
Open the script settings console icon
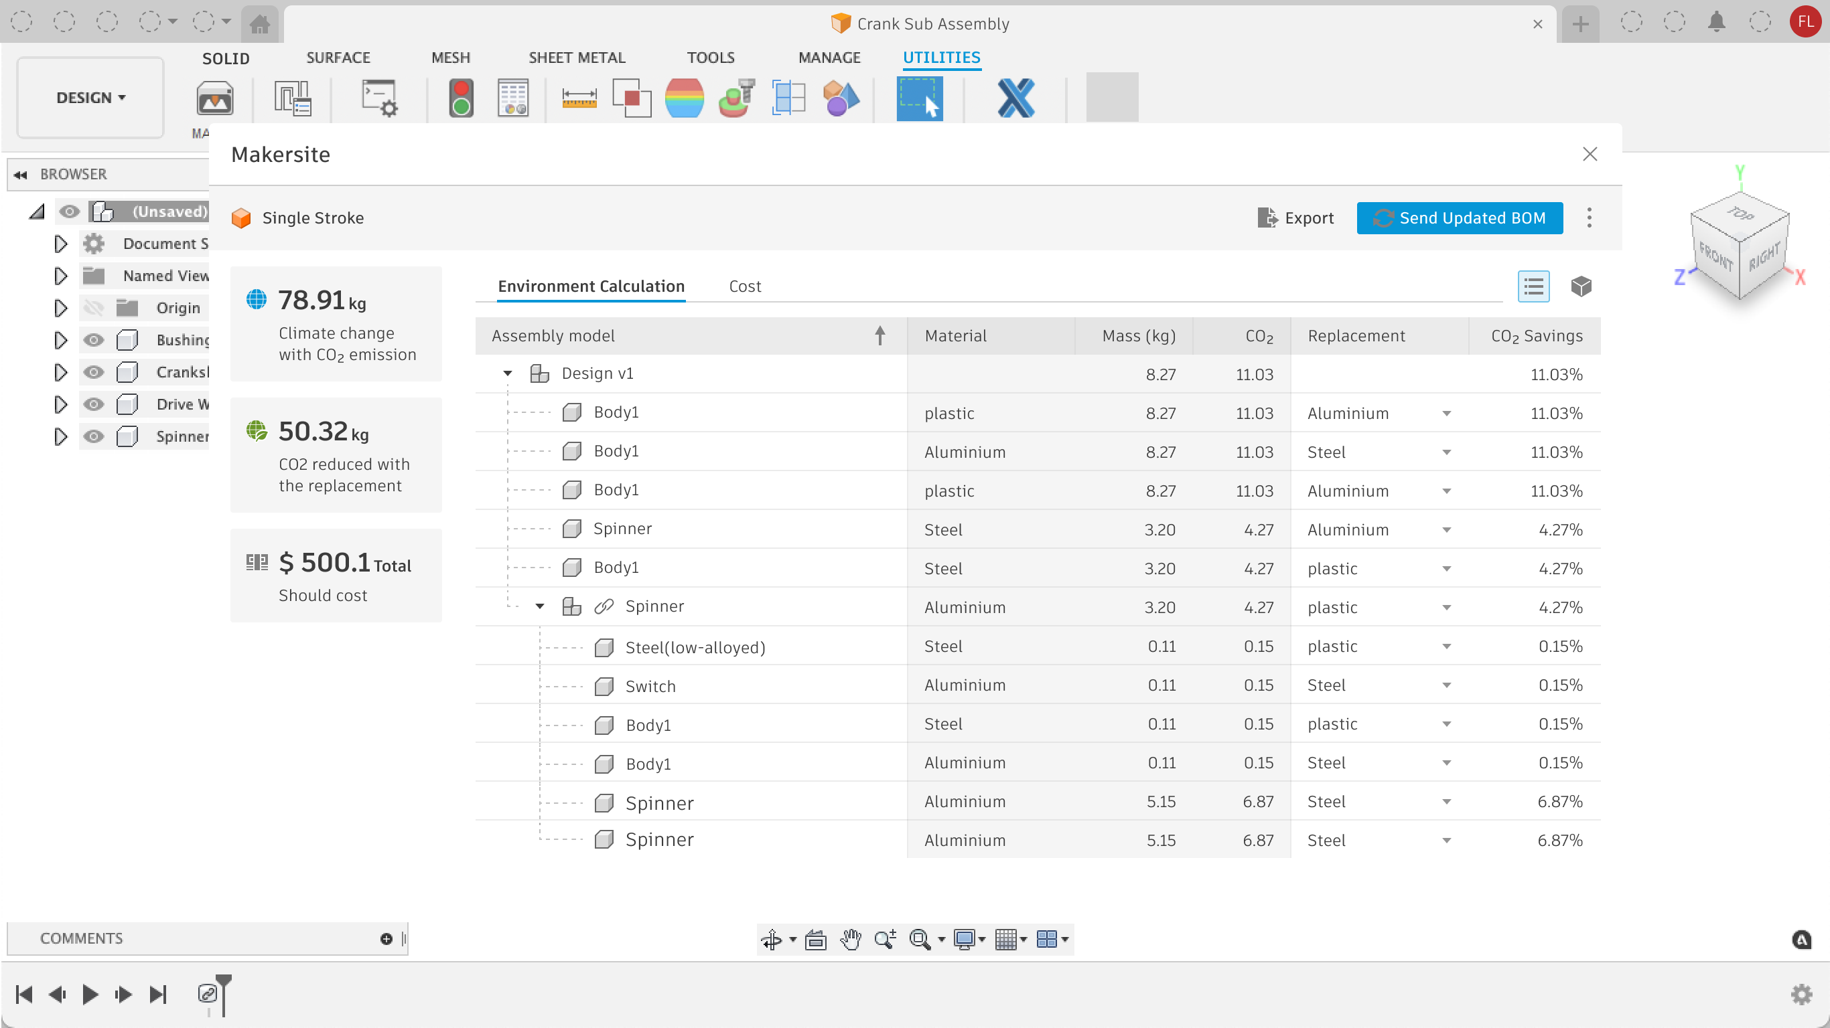pyautogui.click(x=379, y=98)
